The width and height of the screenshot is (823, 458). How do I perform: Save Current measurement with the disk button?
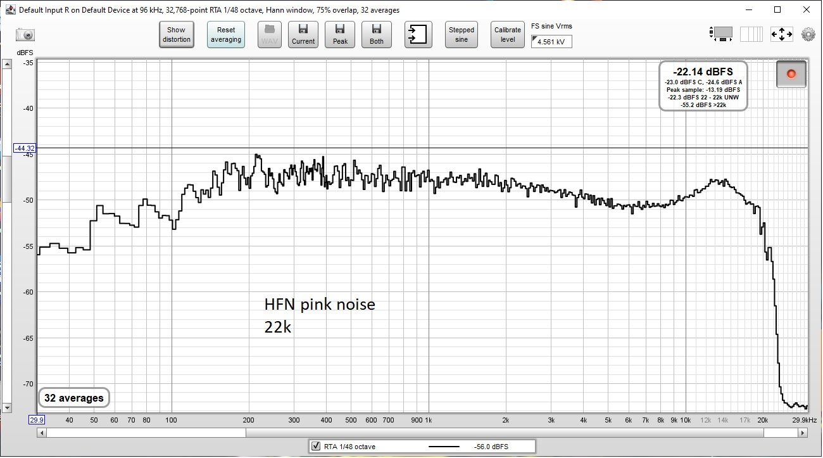(303, 34)
